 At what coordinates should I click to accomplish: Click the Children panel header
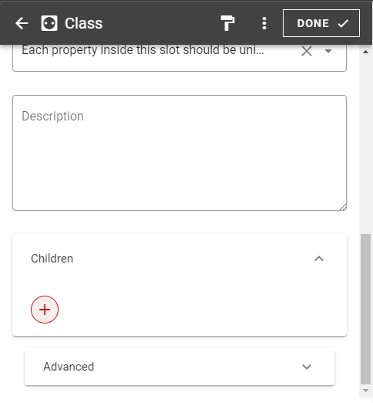click(180, 259)
